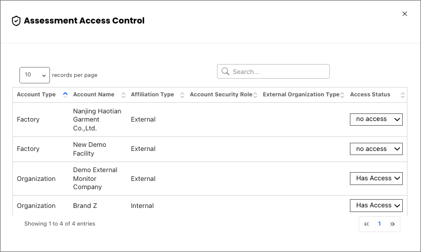Image resolution: width=421 pixels, height=252 pixels.
Task: Go to previous page with double-left arrows
Action: (366, 224)
